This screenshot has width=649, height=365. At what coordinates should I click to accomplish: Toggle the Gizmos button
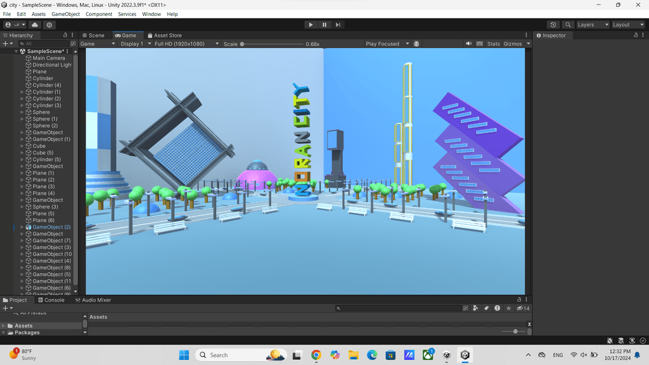512,44
